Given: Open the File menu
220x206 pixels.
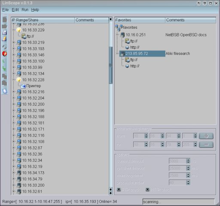Looking at the screenshot, I should pyautogui.click(x=6, y=10).
